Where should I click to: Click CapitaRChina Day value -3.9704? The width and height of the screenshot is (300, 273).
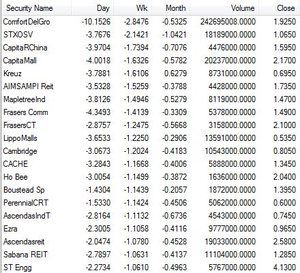(x=98, y=48)
